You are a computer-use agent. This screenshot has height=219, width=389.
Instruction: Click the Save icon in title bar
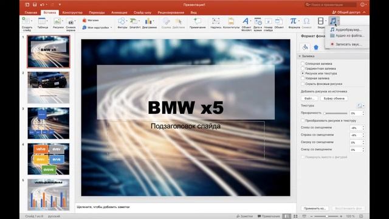pyautogui.click(x=35, y=4)
